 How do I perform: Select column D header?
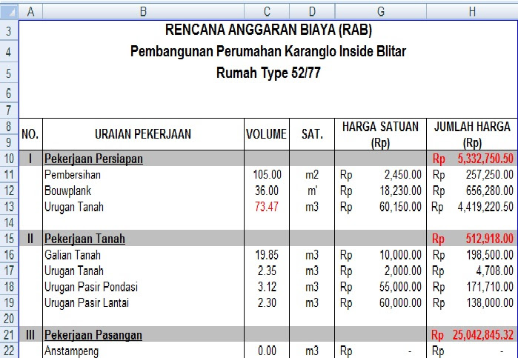click(312, 12)
